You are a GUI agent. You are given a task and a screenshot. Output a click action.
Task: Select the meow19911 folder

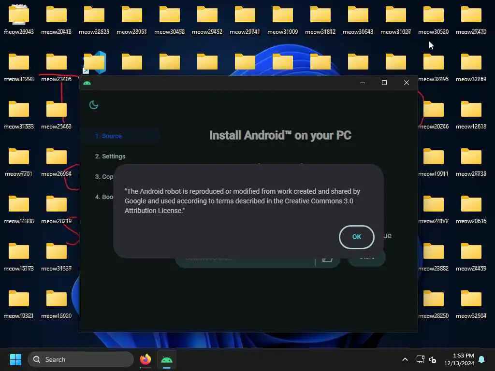tap(434, 162)
